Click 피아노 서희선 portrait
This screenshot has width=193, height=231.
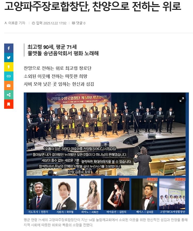(90, 194)
